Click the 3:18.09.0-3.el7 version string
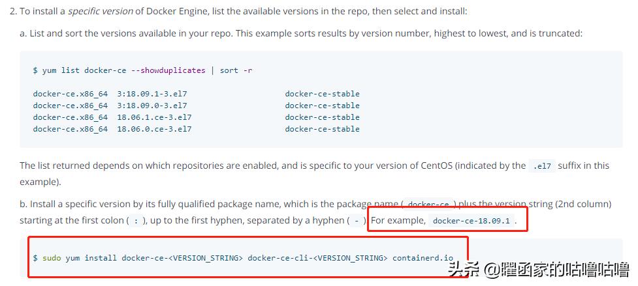Screen dimensions: 638x286 tap(152, 106)
